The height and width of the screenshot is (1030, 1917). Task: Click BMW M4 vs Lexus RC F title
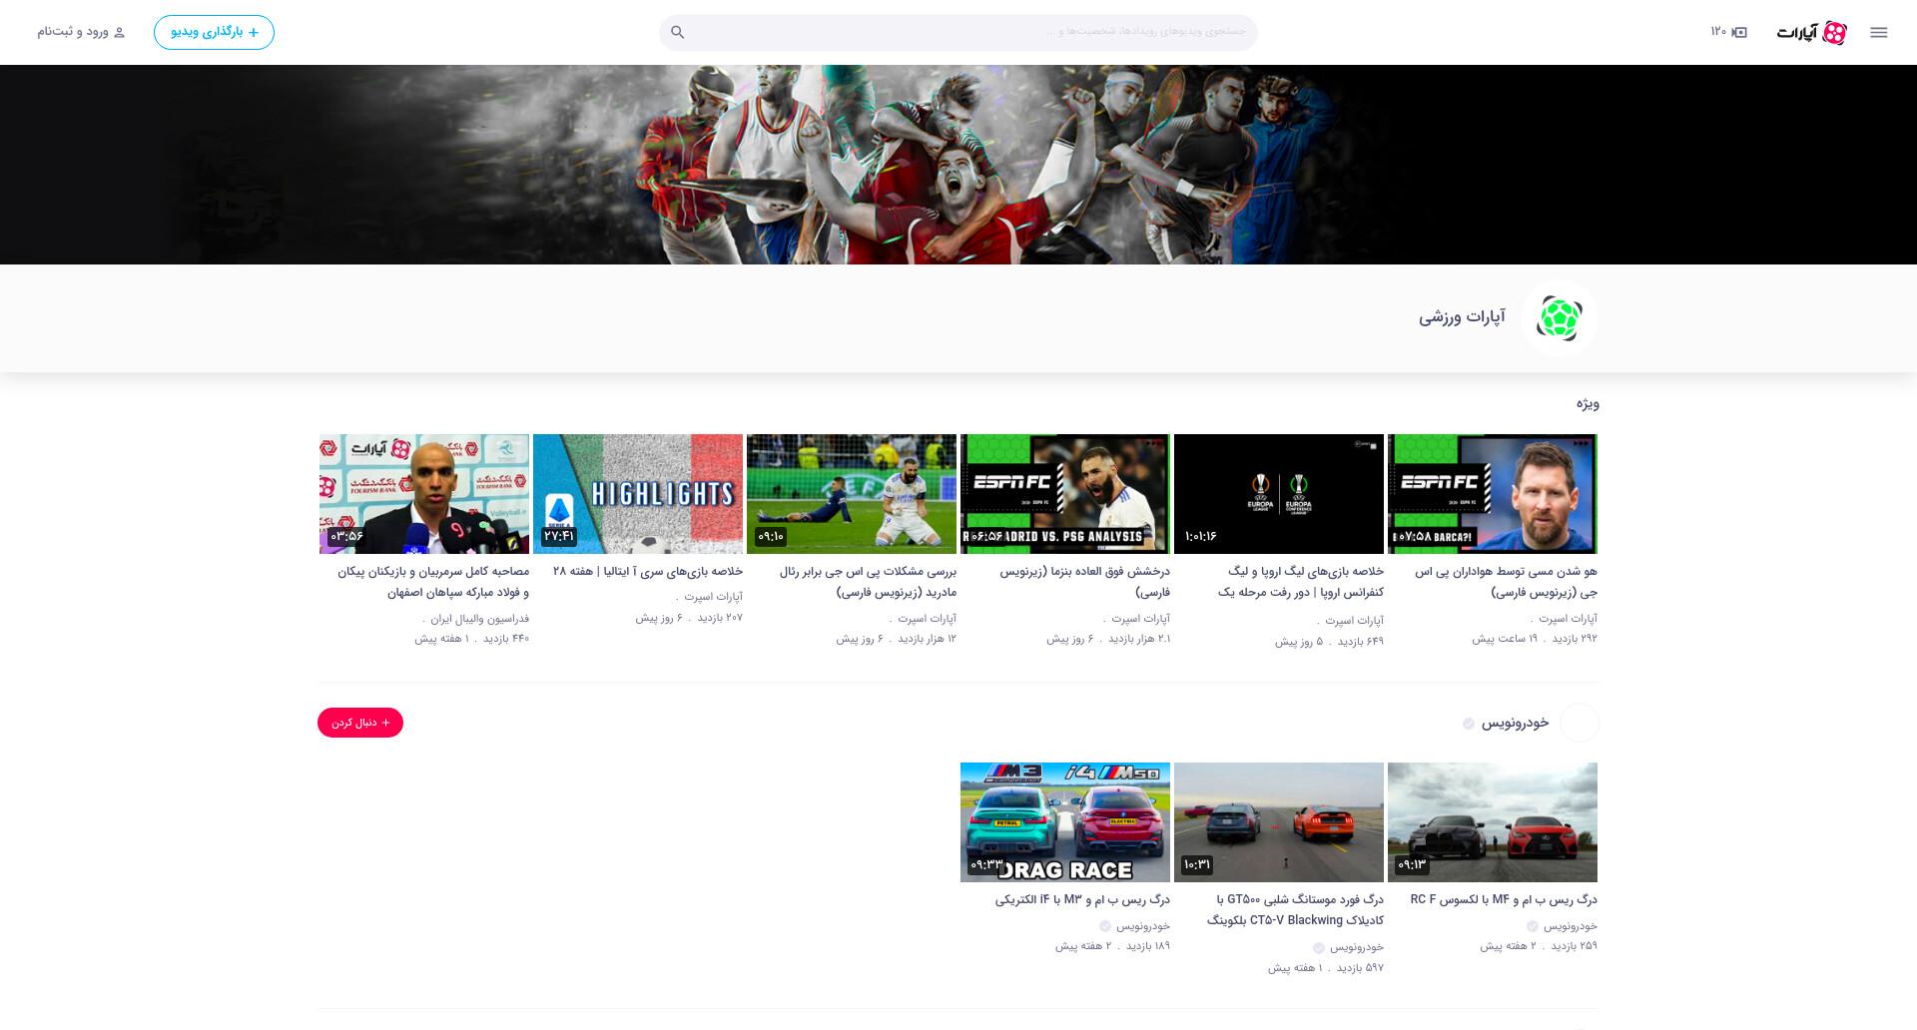tap(1504, 900)
